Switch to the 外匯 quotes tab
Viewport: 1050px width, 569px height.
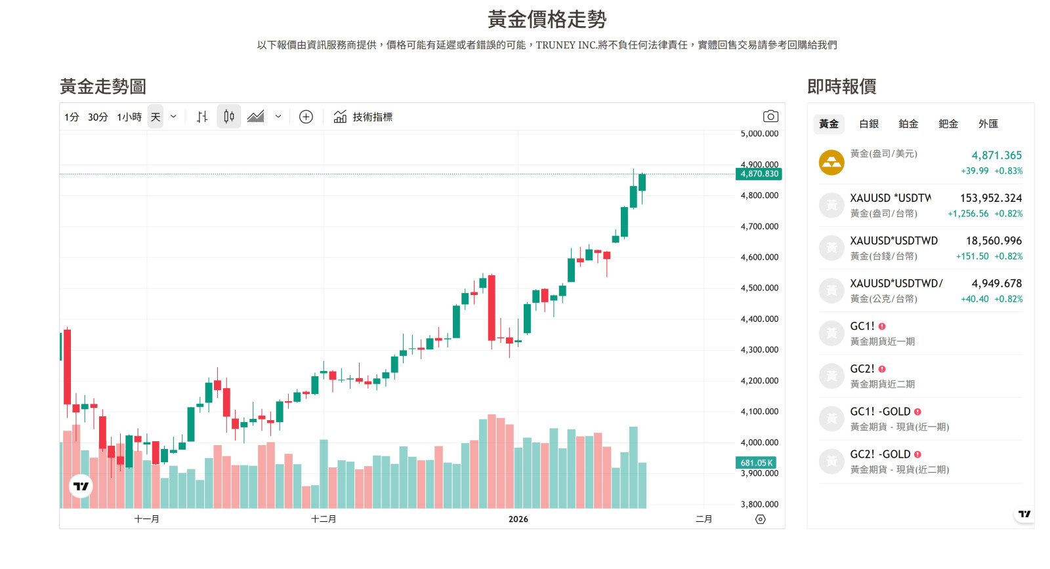tap(988, 123)
